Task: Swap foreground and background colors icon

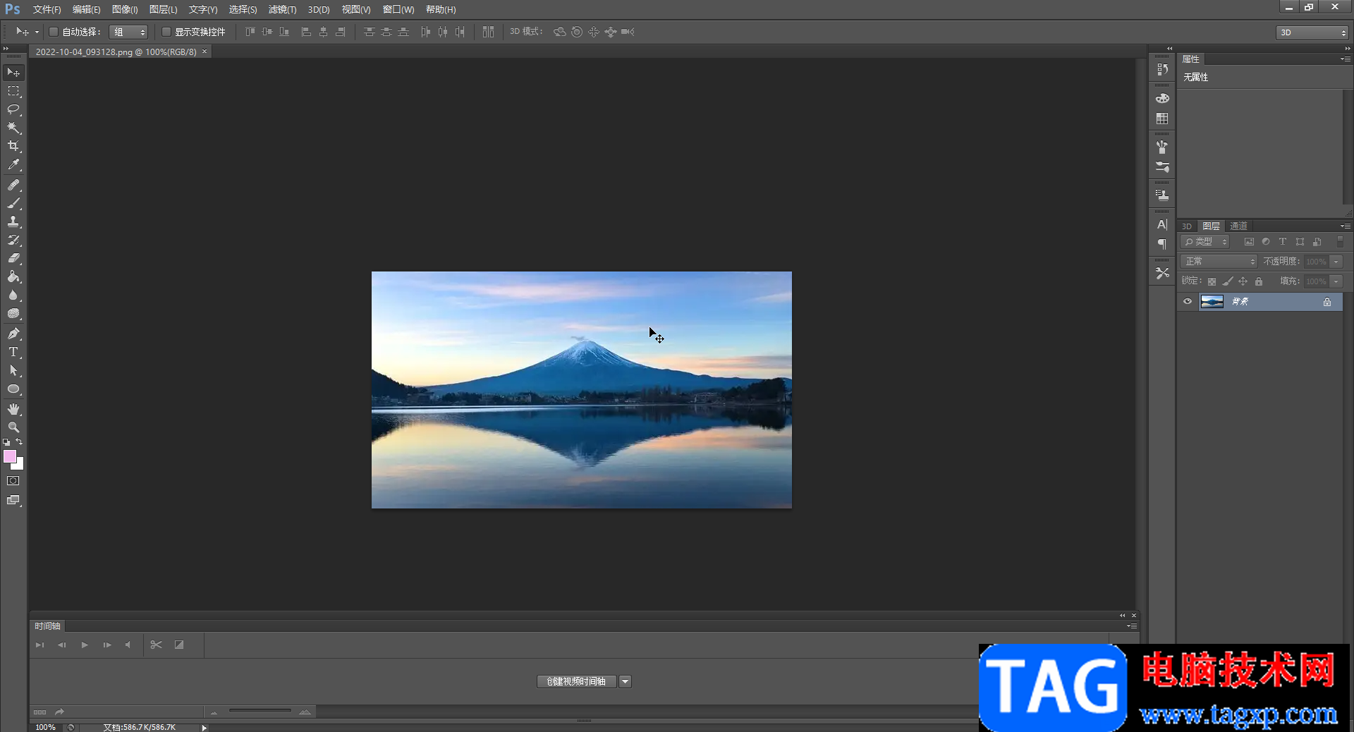Action: pyautogui.click(x=20, y=442)
